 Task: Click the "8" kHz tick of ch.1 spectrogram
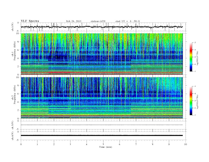click(18, 42)
